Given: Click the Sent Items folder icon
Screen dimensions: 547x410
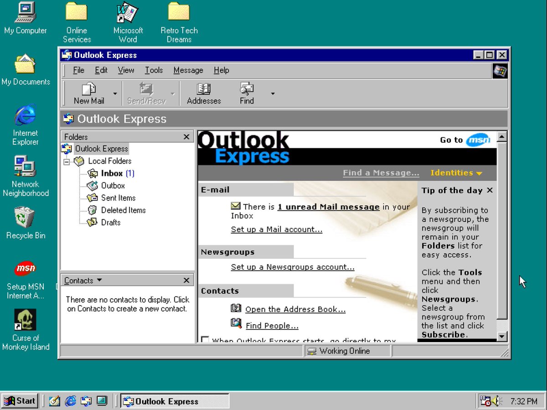Looking at the screenshot, I should (93, 198).
